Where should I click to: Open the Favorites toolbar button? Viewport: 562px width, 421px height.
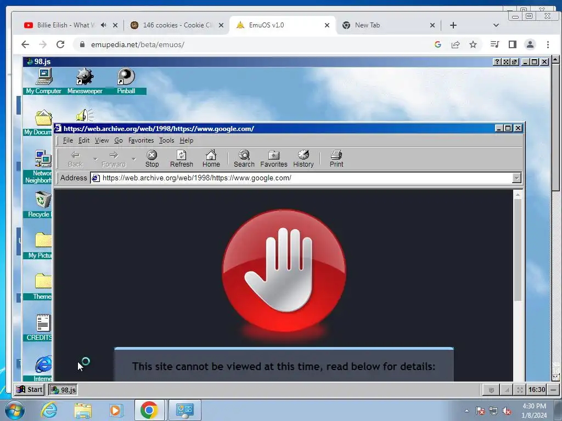click(274, 158)
